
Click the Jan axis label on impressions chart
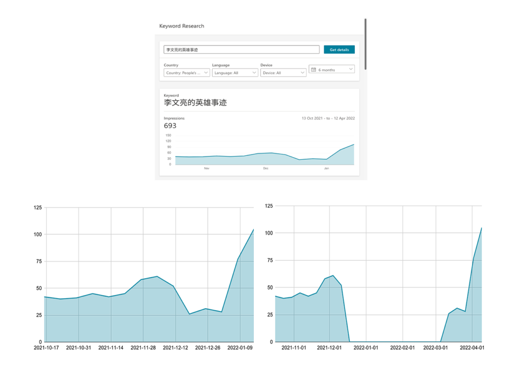click(327, 167)
